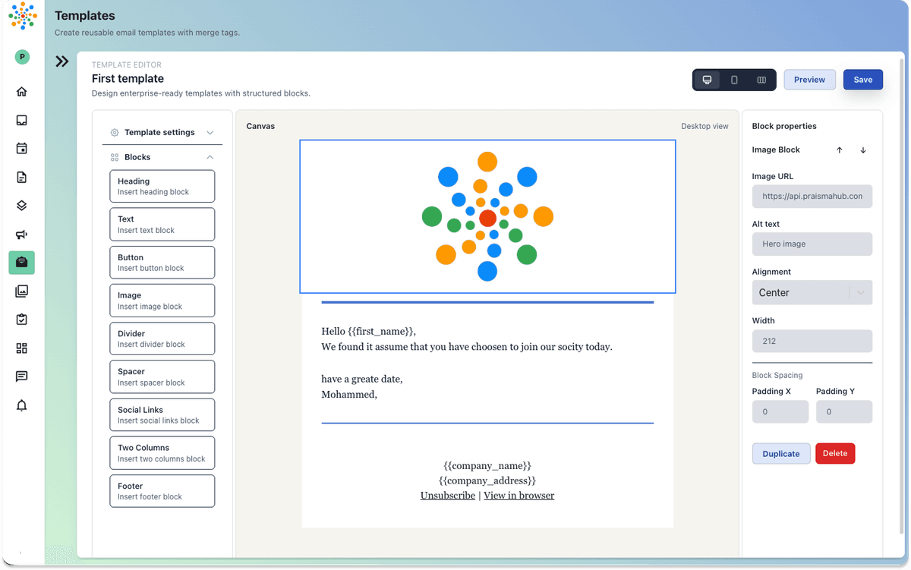Open the home icon in sidebar
Screen dimensions: 911x570
pyautogui.click(x=21, y=92)
